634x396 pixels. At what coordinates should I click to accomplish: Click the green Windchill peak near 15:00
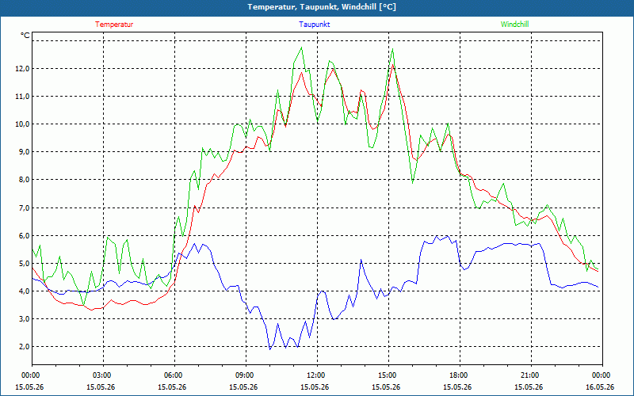[392, 49]
